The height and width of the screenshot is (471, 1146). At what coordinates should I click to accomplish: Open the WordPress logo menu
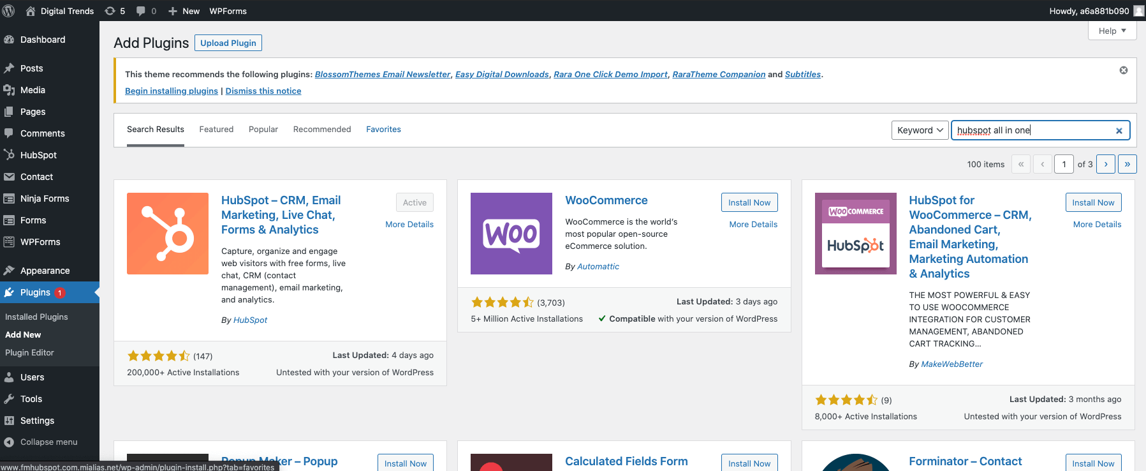tap(9, 11)
